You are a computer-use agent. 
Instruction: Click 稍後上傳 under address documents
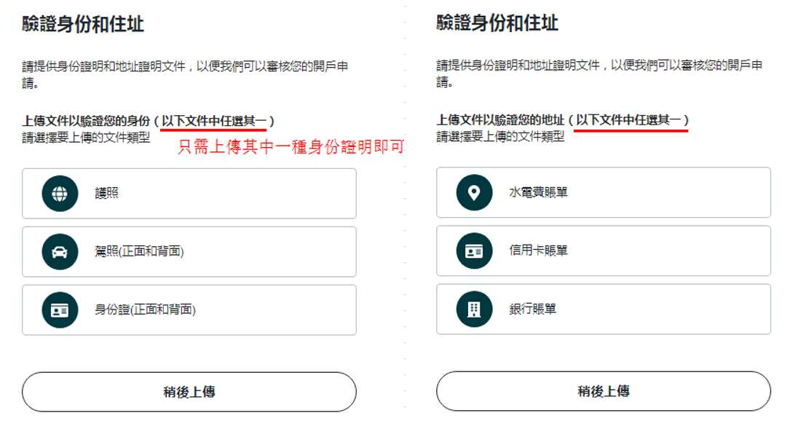coord(604,391)
